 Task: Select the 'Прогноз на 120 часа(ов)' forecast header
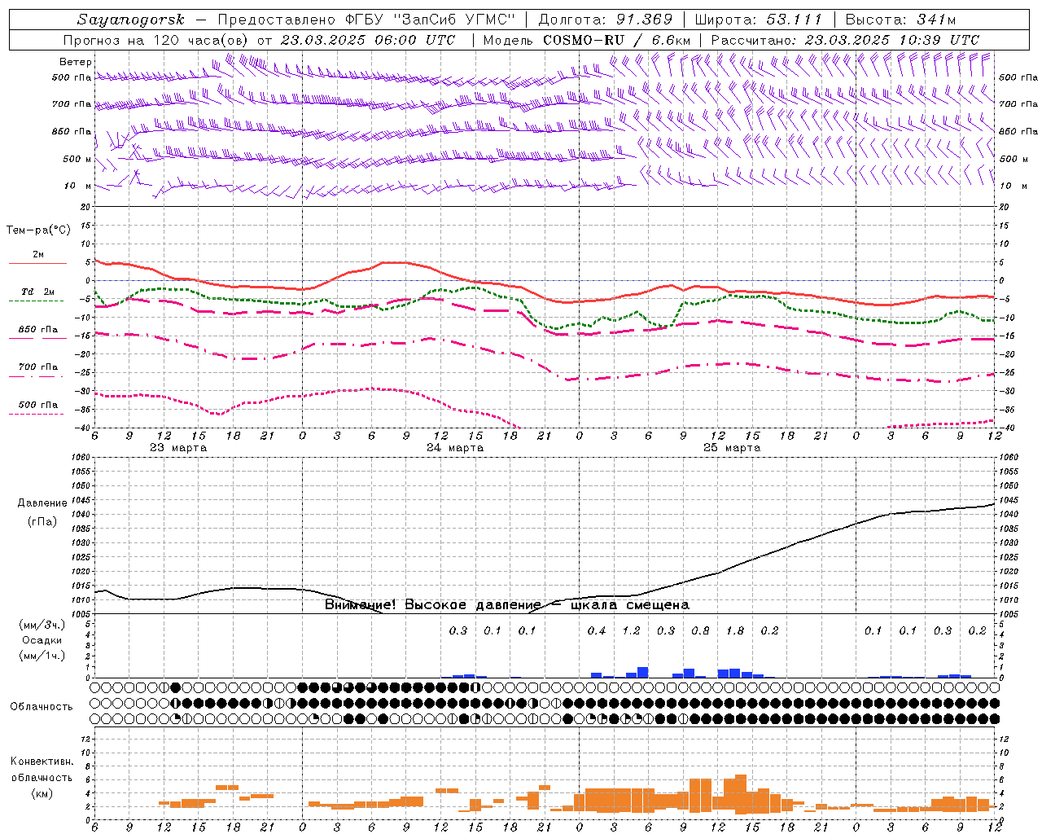pos(156,40)
